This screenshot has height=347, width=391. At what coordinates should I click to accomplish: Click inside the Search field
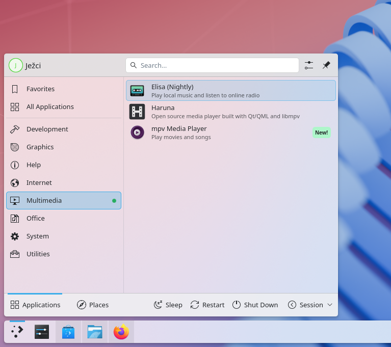point(212,65)
